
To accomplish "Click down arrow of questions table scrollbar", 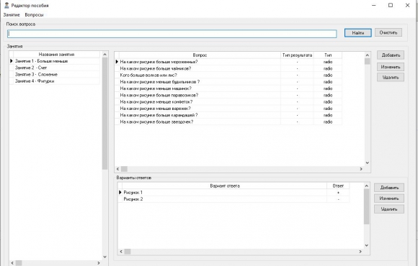I will coord(368,162).
